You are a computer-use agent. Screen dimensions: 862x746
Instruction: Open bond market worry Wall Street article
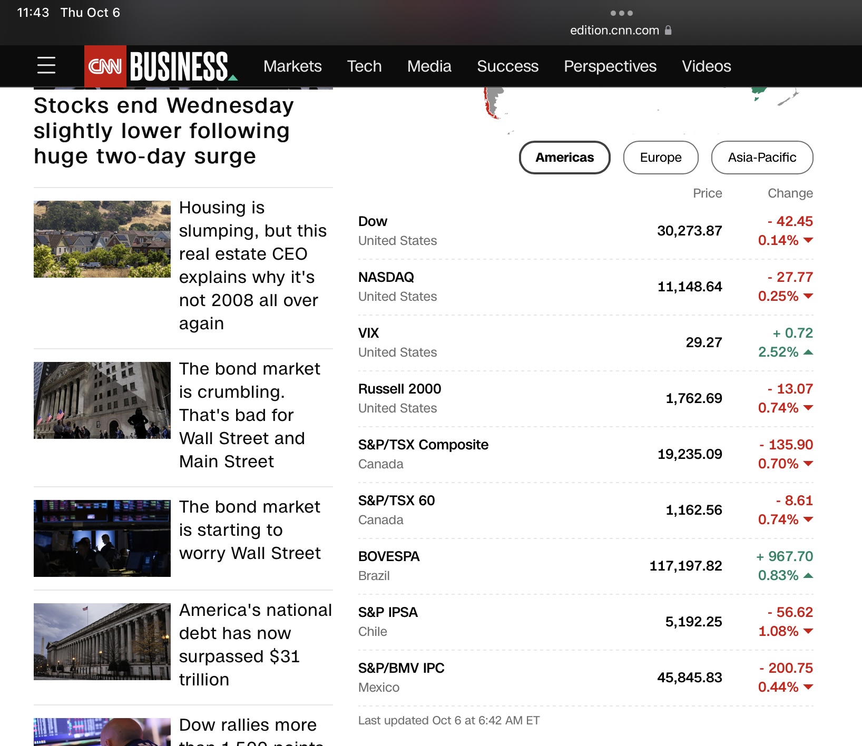(250, 529)
